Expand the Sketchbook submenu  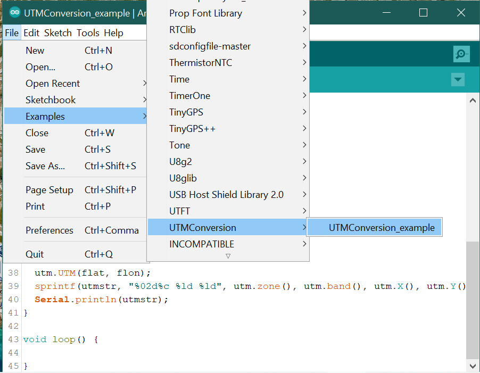click(76, 100)
